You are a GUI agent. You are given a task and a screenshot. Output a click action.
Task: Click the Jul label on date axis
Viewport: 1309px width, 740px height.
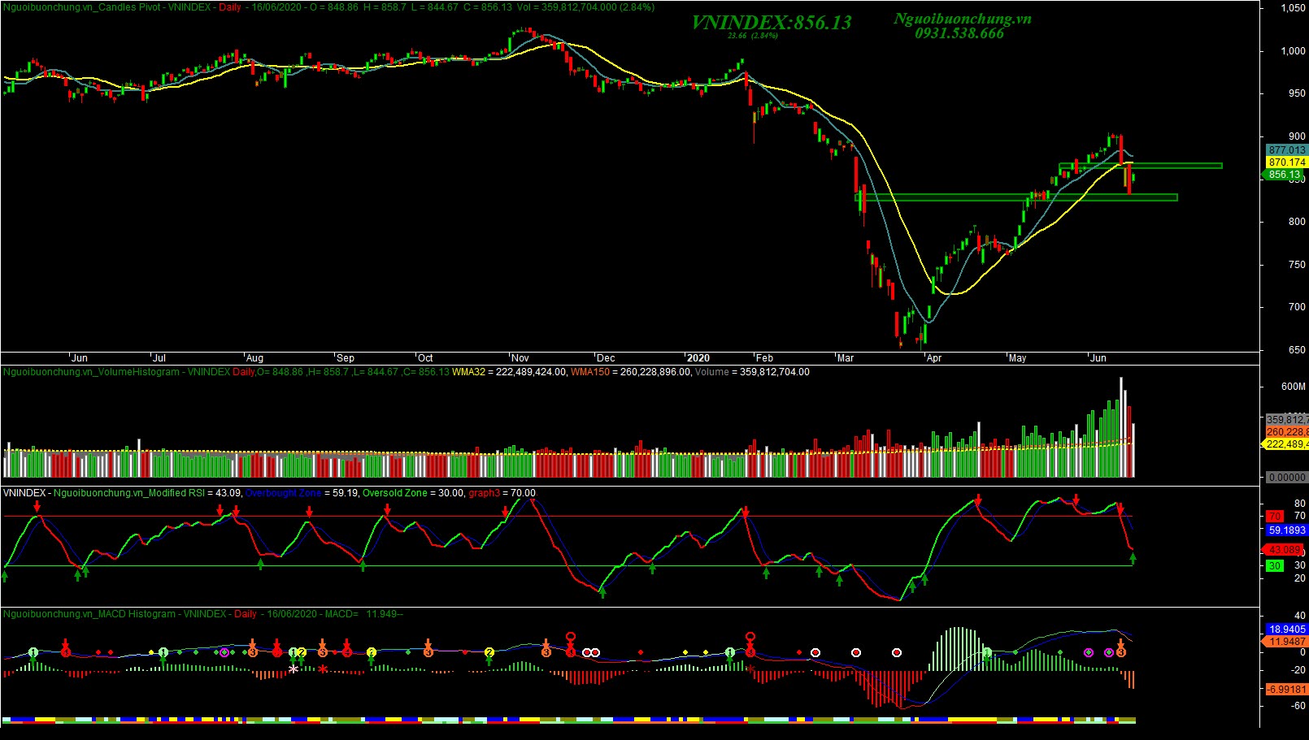coord(159,358)
